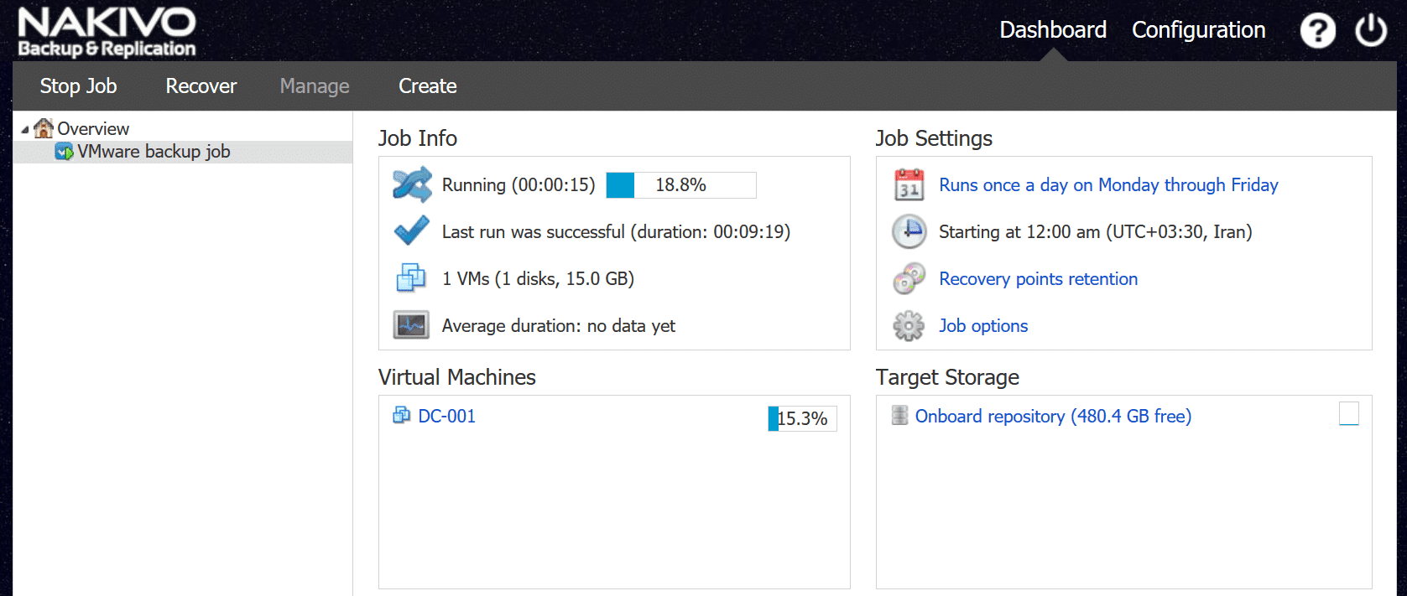Viewport: 1407px width, 596px height.
Task: Open Recovery points retention link
Action: (x=1038, y=278)
